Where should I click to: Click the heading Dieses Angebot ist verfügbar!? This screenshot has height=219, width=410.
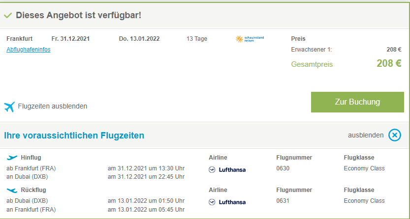tap(78, 15)
